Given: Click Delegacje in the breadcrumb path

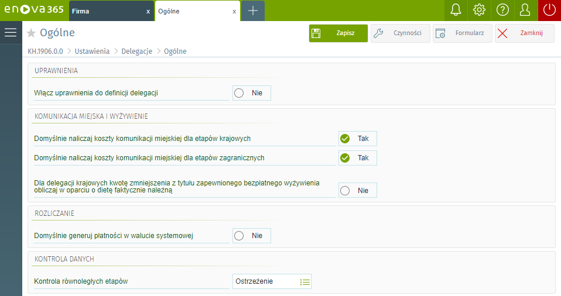Looking at the screenshot, I should (x=136, y=51).
